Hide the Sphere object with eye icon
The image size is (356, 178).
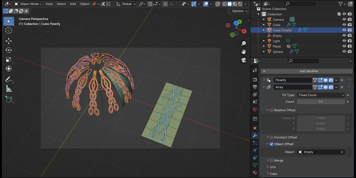pyautogui.click(x=344, y=52)
